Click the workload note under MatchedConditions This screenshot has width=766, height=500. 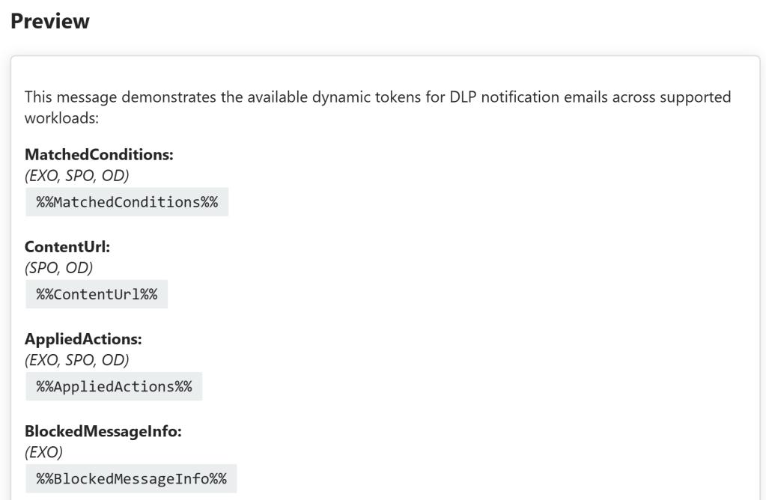click(76, 177)
